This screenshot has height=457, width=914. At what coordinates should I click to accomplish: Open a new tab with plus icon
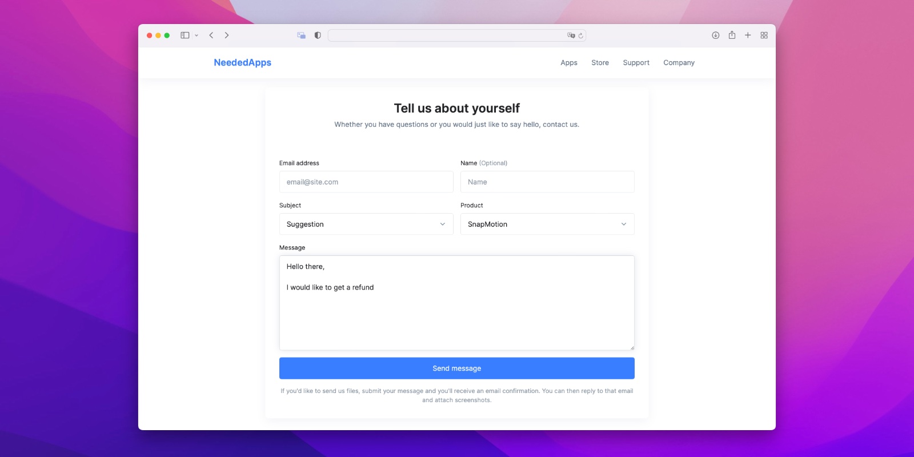click(x=748, y=35)
